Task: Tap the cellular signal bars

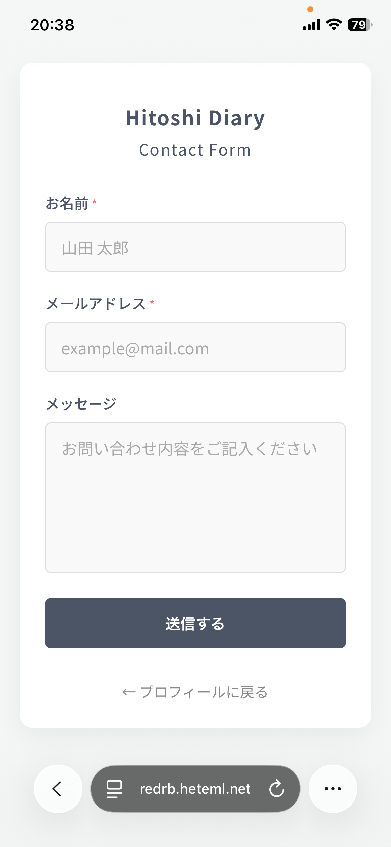Action: (311, 25)
